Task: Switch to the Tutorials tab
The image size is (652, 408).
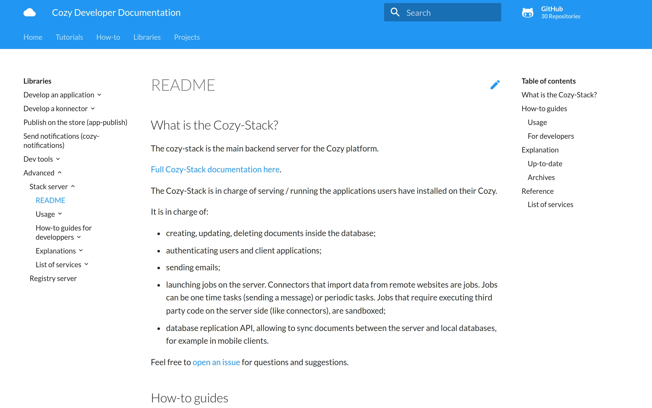Action: point(69,37)
